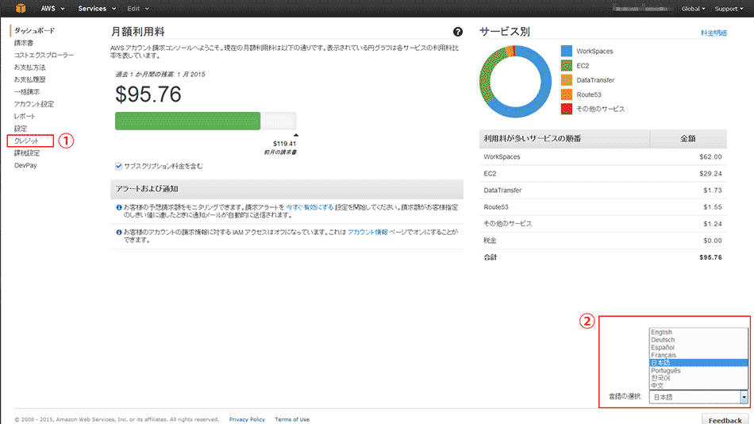
Task: Click the アラートおよび通知 section header
Action: point(287,189)
